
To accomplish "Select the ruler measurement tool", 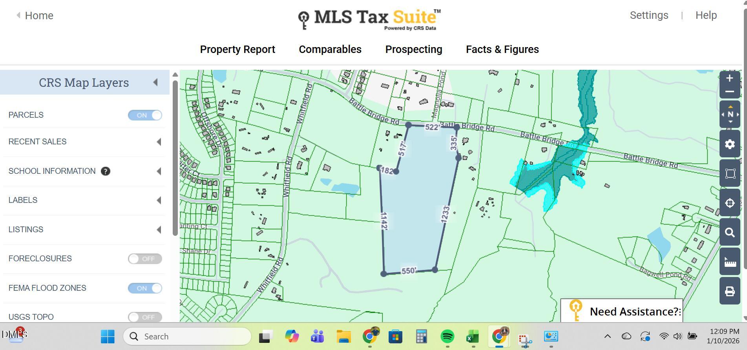I will click(x=730, y=262).
